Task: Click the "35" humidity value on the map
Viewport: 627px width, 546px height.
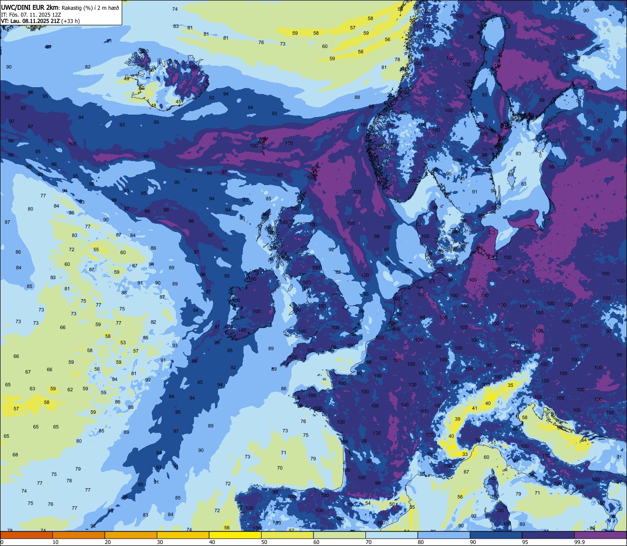Action: [x=510, y=385]
